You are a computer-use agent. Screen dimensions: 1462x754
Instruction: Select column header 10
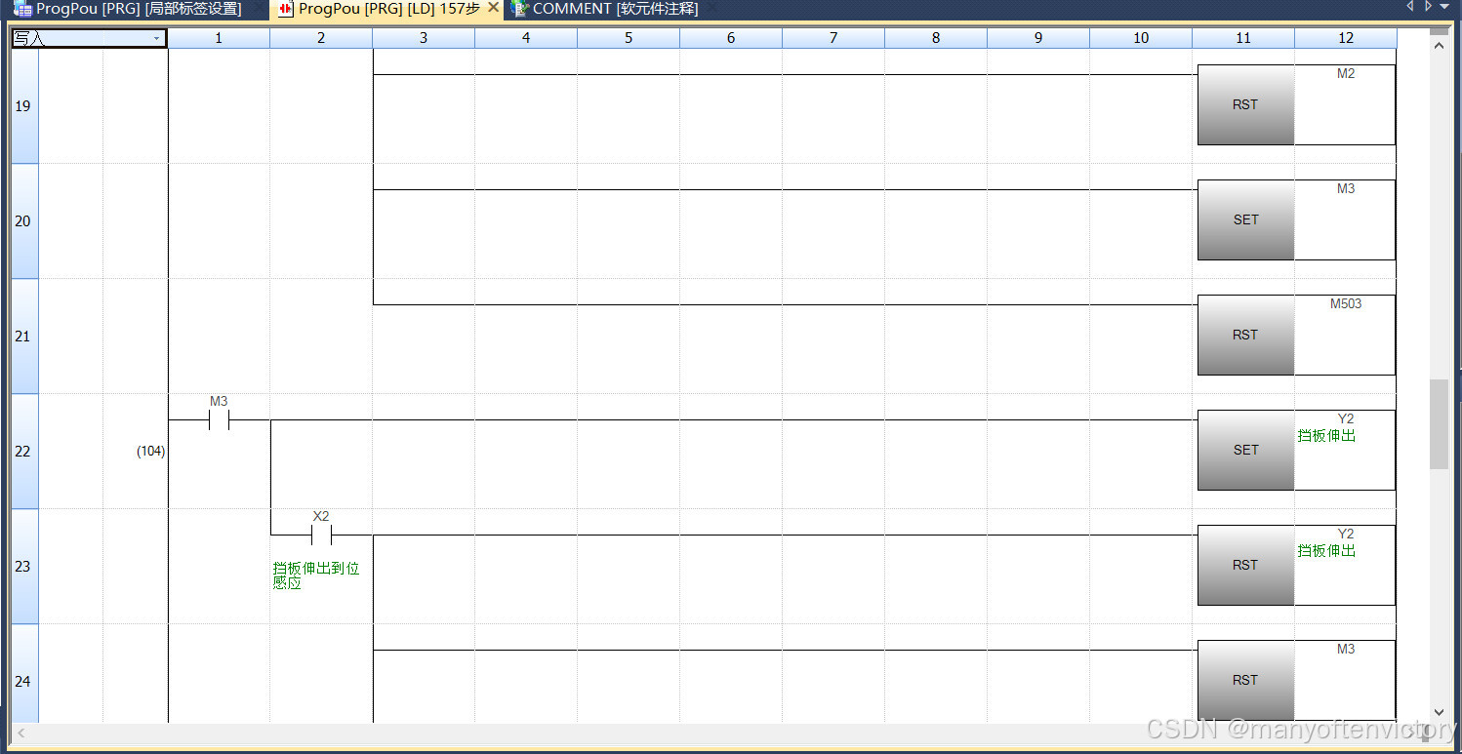(1141, 38)
